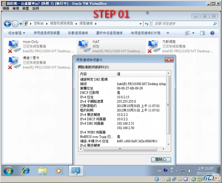Click the horizontal scrollbar in details list
Screen dimensions: 222x183
pos(120,149)
